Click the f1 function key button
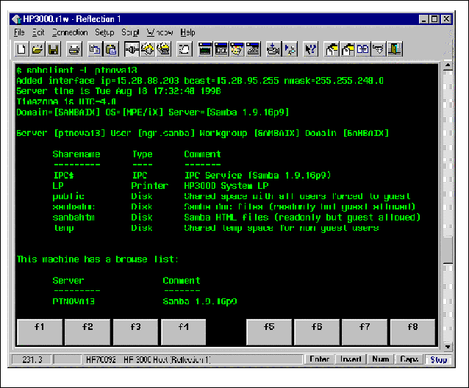This screenshot has height=388, width=469. click(40, 332)
